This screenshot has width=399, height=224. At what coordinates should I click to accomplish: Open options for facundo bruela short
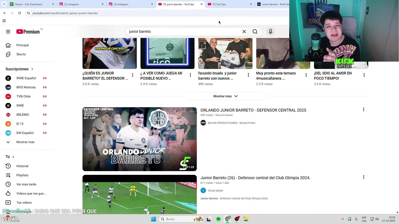pyautogui.click(x=248, y=75)
